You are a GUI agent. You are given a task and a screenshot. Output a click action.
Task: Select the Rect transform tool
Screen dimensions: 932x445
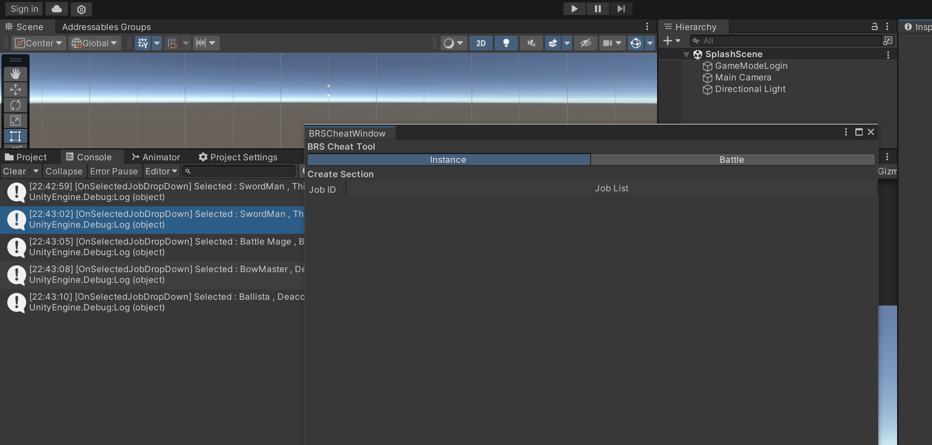click(16, 136)
